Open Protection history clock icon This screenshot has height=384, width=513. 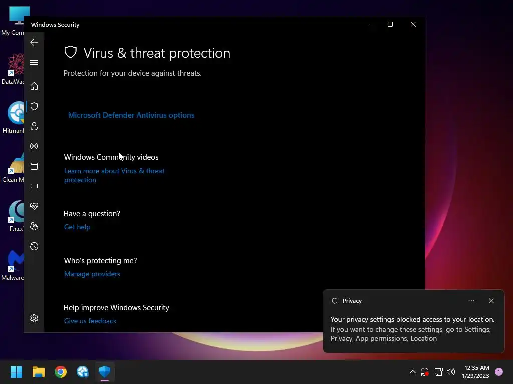click(34, 246)
